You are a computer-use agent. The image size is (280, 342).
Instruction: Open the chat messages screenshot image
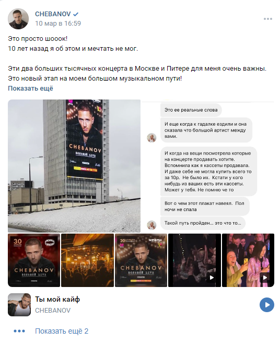click(208, 166)
